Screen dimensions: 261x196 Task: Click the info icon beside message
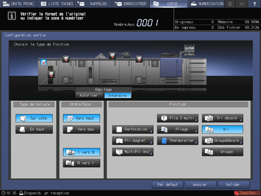12,16
